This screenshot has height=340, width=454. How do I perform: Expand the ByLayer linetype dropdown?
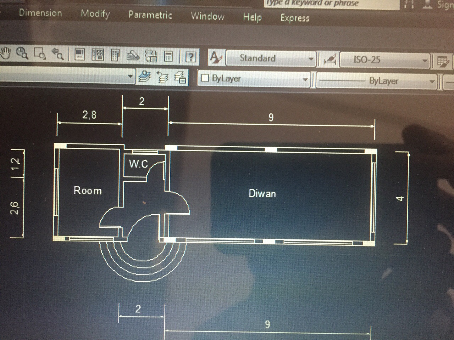432,82
